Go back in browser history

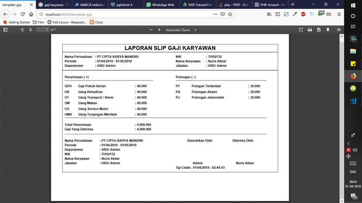point(6,14)
